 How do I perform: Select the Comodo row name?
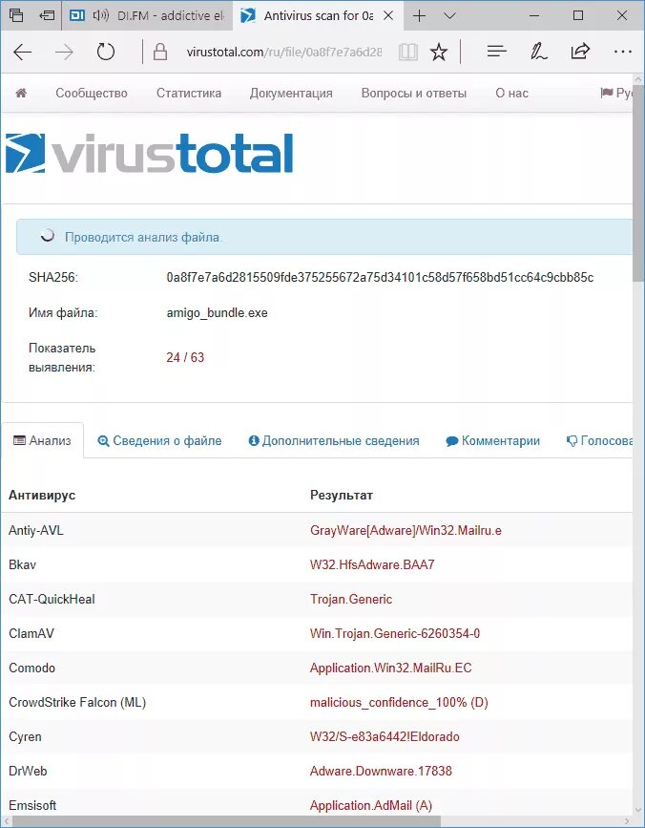coord(31,668)
